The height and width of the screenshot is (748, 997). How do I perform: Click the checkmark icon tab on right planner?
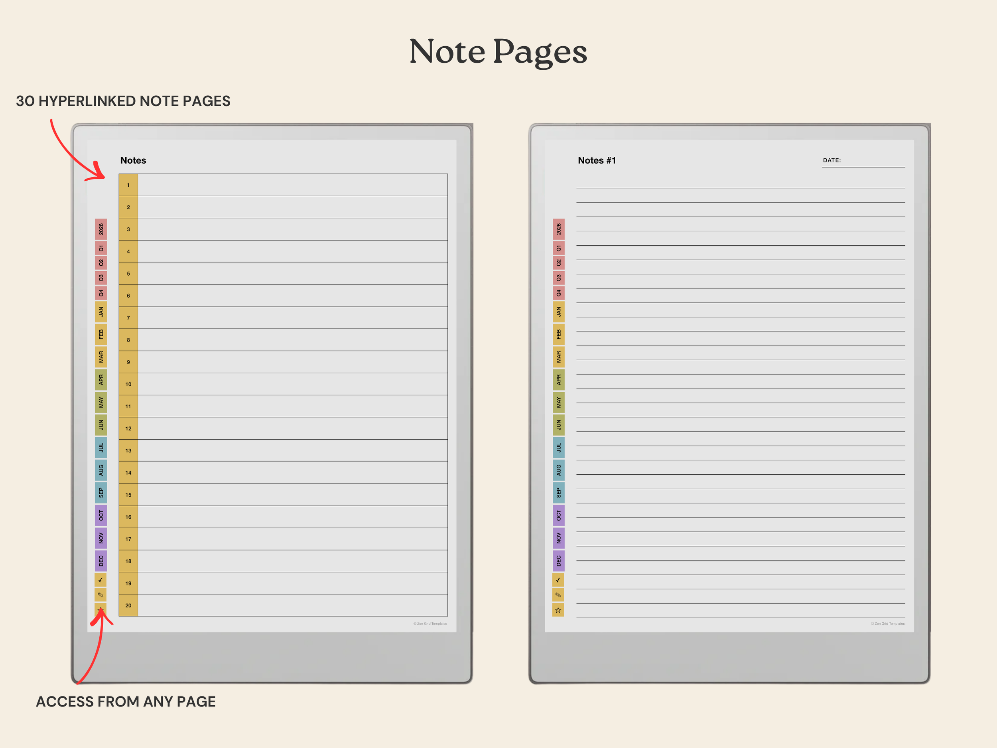tap(558, 580)
